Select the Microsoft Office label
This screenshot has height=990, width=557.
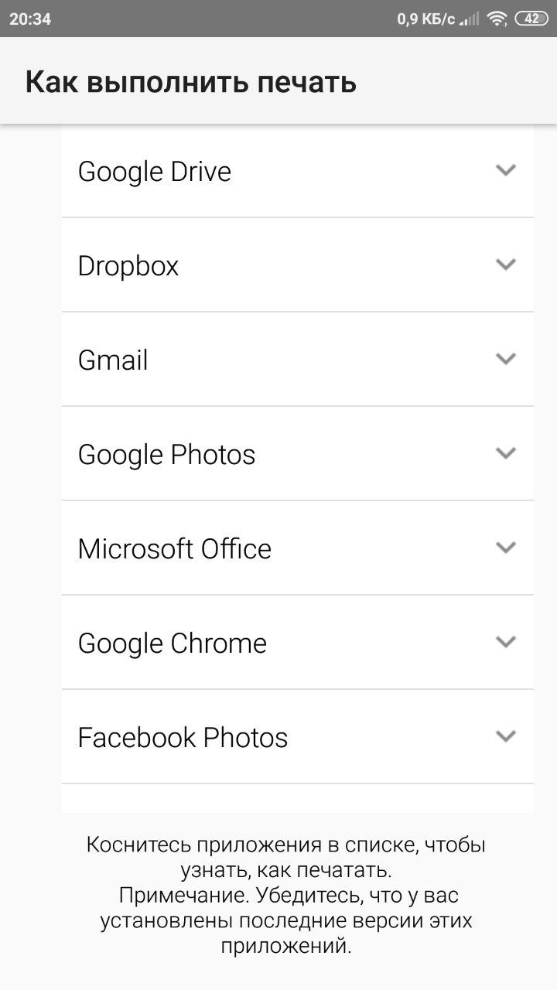(x=175, y=549)
